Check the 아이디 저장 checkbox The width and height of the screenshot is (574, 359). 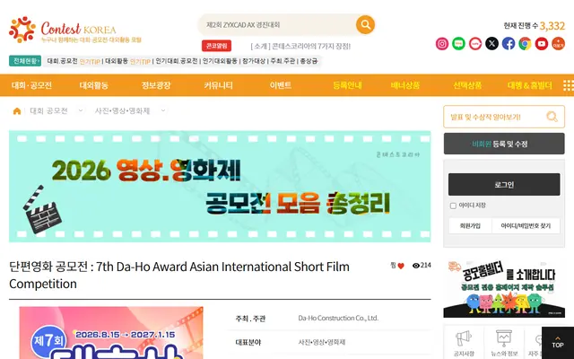[453, 206]
